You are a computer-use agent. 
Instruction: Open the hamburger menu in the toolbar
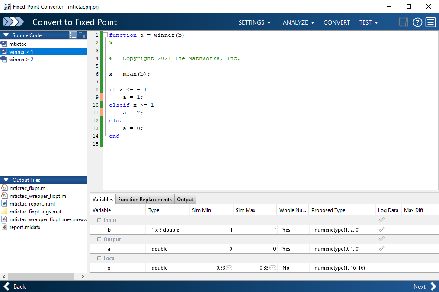[x=430, y=22]
